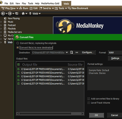Click the Edit properties icon
This screenshot has width=122, height=119.
[31, 8]
